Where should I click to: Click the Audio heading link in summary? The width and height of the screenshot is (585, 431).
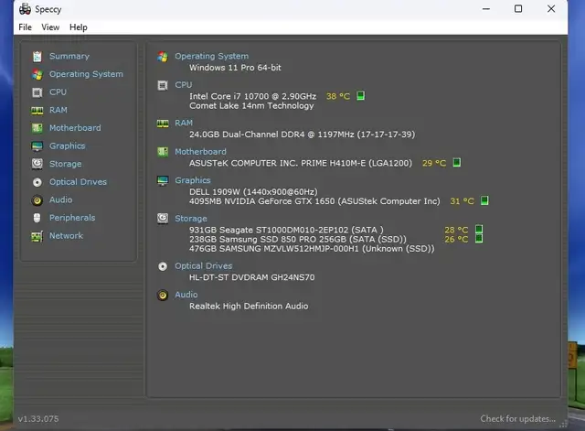[186, 295]
